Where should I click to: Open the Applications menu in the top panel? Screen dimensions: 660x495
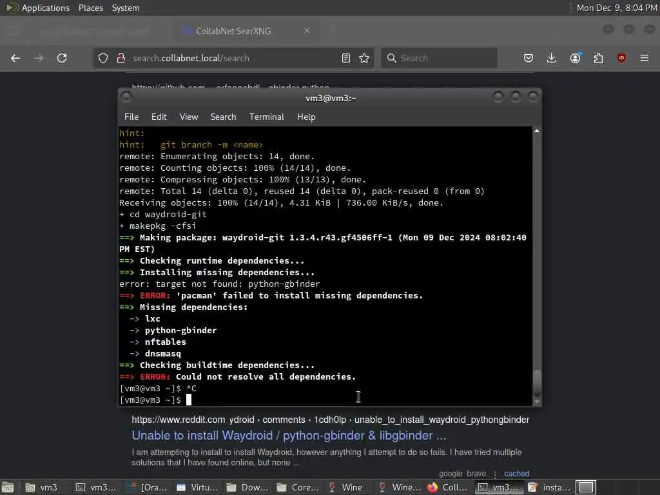click(46, 8)
